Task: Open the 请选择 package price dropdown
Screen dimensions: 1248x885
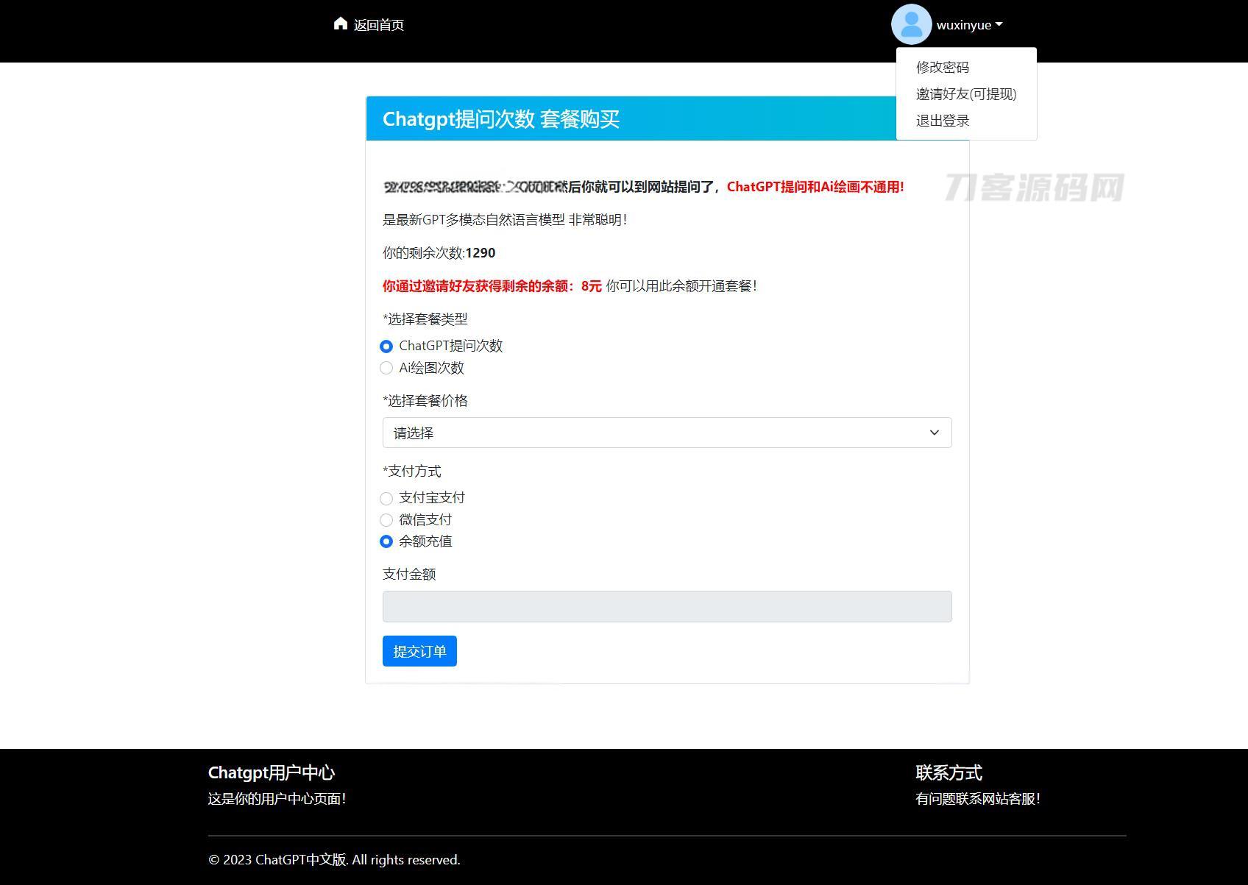Action: 667,433
